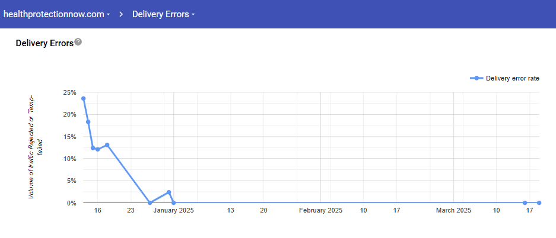Click the February 2025 axis label
The image size is (556, 238).
(x=320, y=210)
